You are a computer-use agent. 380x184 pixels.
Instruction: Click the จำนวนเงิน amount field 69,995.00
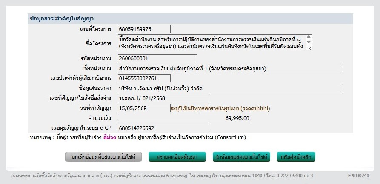coord(184,118)
